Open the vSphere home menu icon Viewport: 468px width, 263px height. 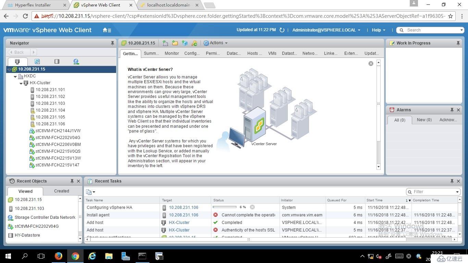(x=107, y=30)
